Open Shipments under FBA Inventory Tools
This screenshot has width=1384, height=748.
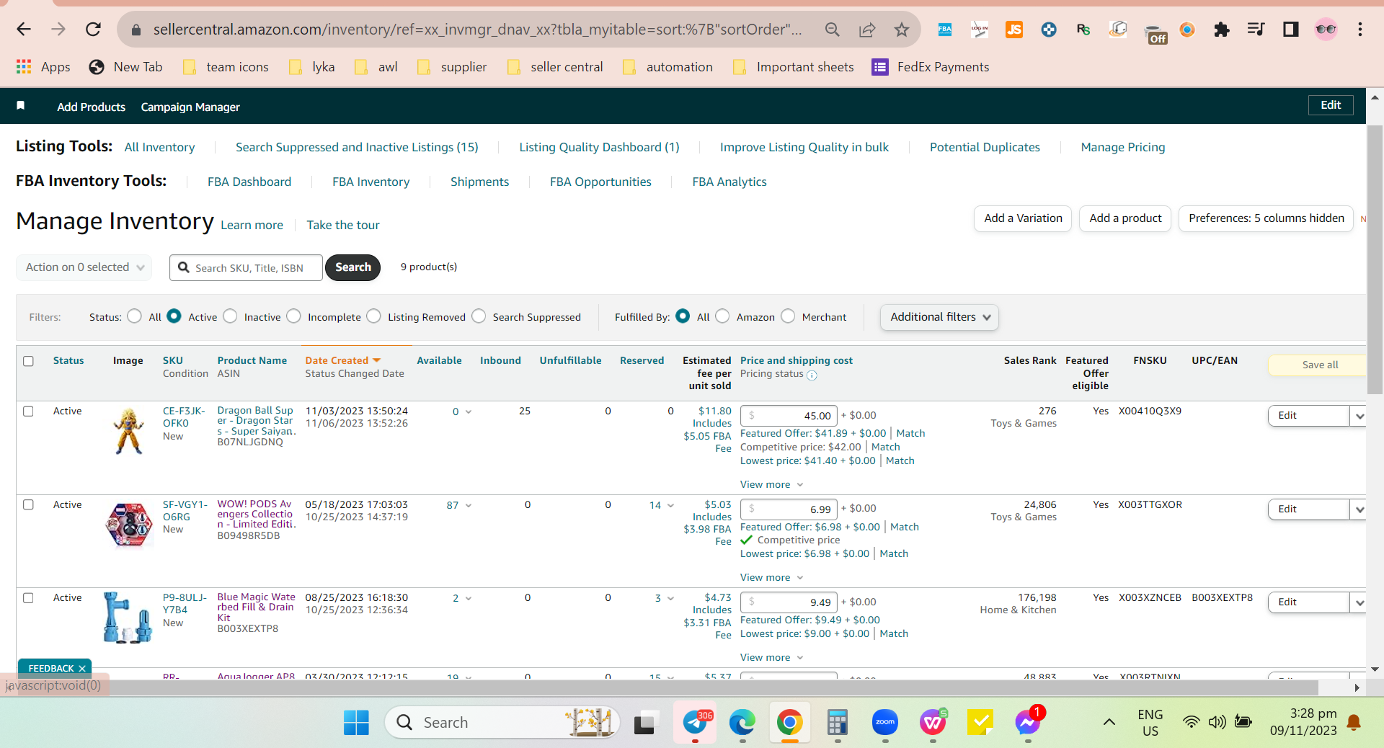479,182
